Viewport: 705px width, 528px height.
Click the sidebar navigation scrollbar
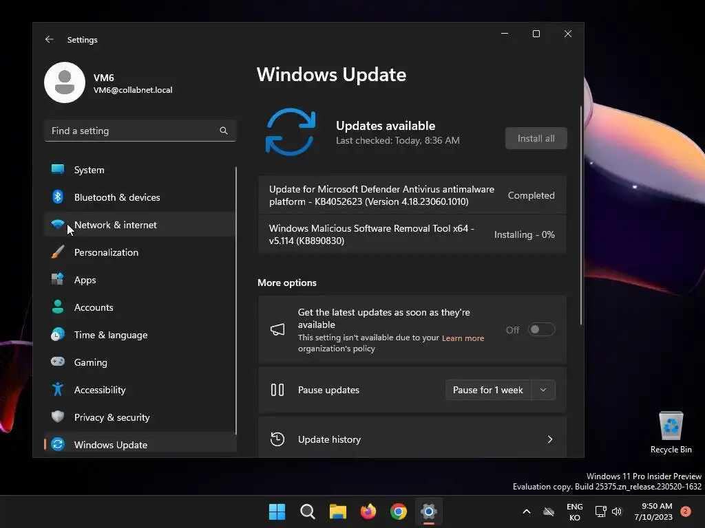pyautogui.click(x=235, y=300)
